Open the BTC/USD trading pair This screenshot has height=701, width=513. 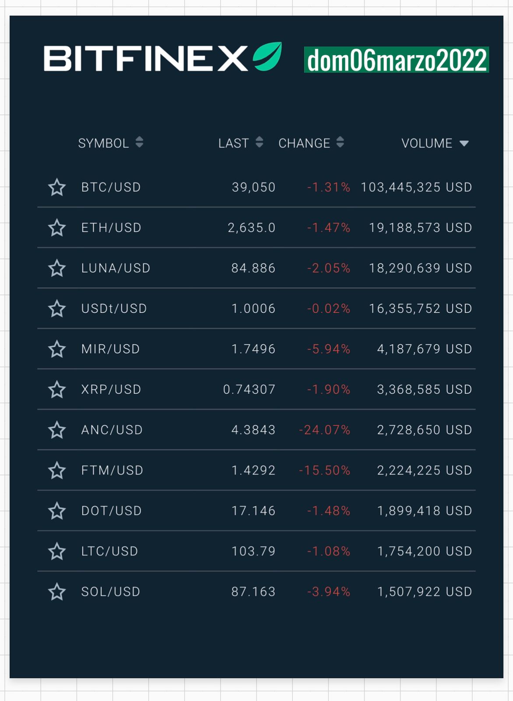[111, 188]
